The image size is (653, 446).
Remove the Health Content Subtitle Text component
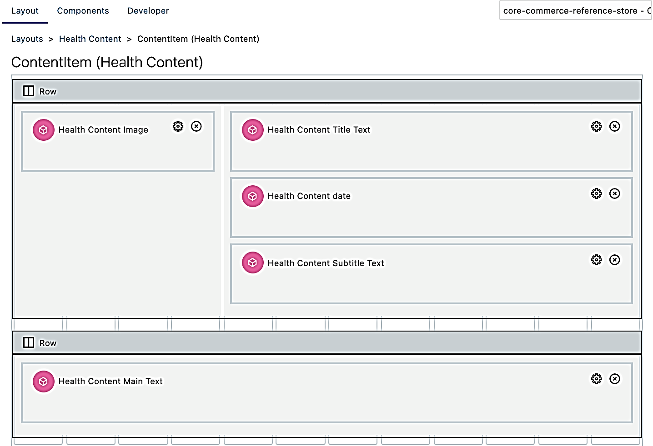pos(615,260)
